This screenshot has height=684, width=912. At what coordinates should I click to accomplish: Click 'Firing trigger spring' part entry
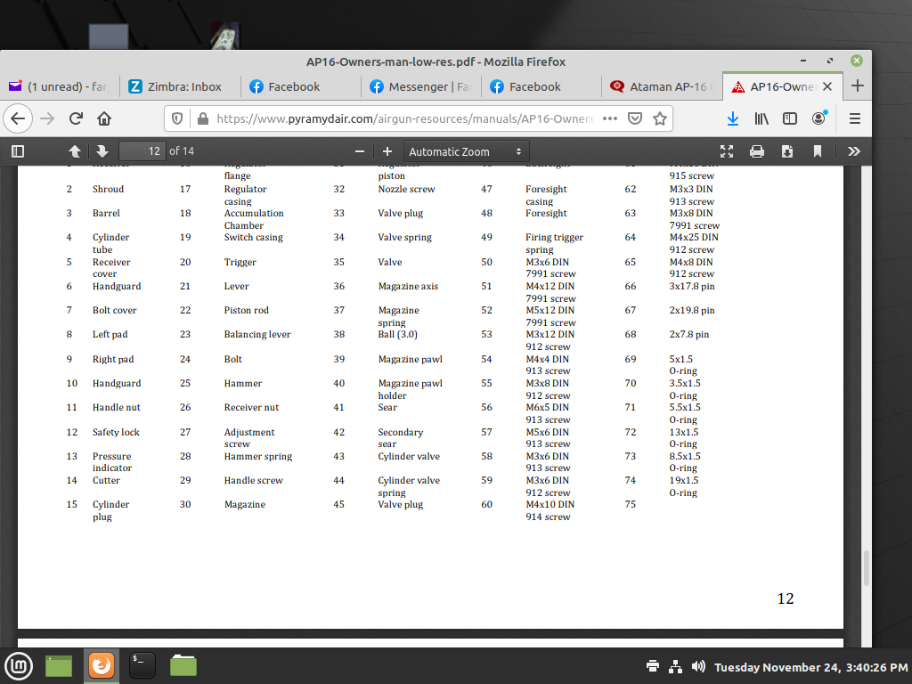[x=554, y=243]
